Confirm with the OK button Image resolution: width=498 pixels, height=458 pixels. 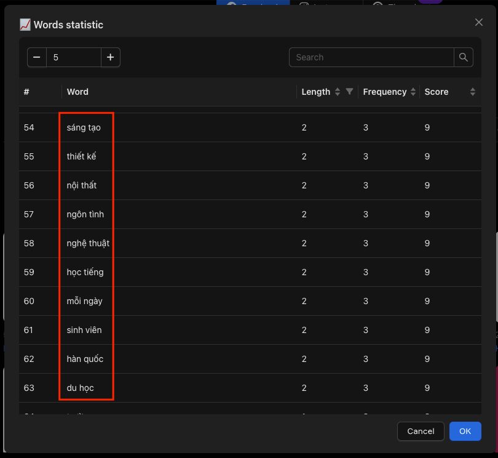[x=465, y=432]
